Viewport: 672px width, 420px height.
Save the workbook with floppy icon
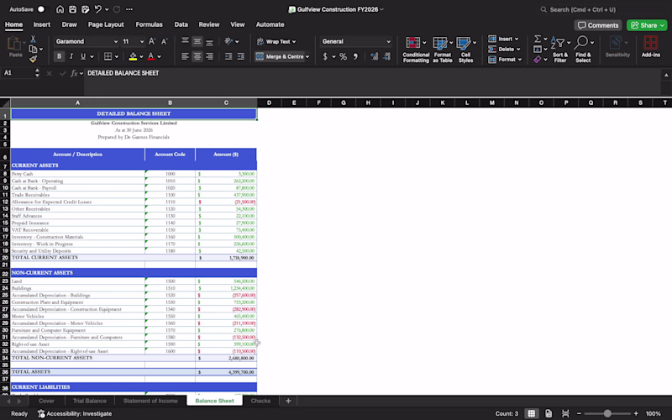(72, 9)
